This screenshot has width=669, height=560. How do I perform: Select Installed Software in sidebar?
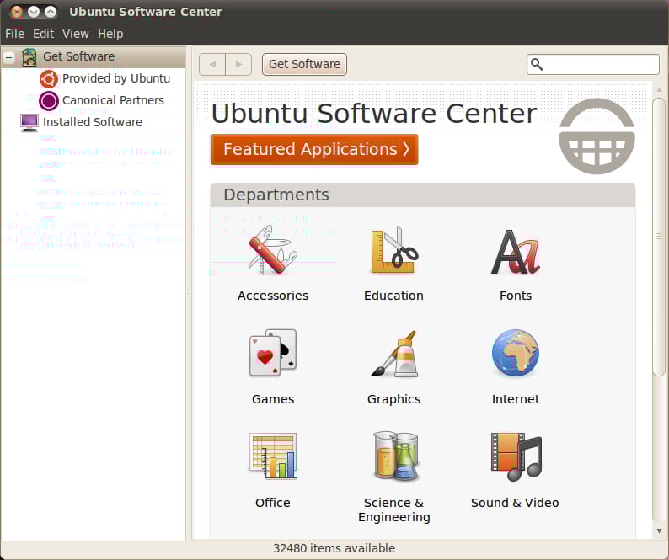pyautogui.click(x=92, y=122)
